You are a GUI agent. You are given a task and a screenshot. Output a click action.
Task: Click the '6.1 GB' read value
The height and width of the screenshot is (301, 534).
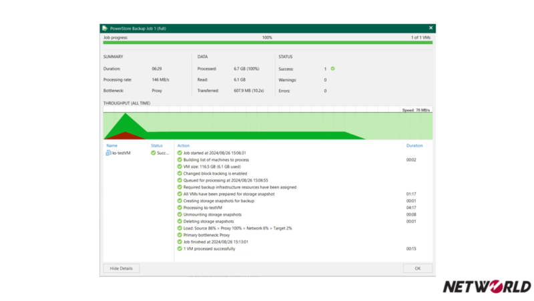pyautogui.click(x=240, y=79)
